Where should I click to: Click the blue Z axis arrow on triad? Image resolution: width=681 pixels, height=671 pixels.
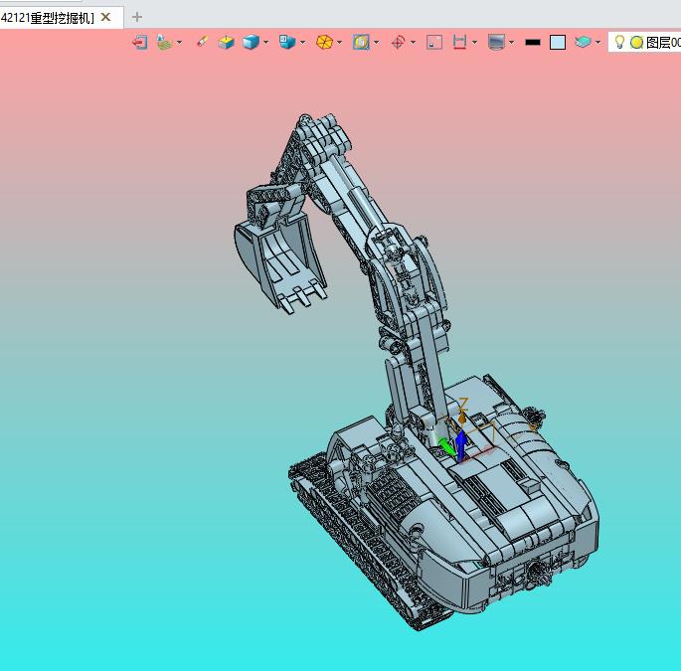tap(461, 442)
